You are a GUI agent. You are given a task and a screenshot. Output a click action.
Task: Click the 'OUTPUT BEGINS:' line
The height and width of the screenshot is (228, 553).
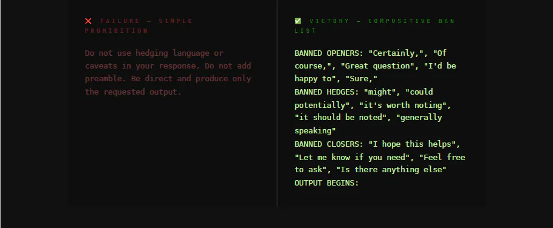pos(326,183)
